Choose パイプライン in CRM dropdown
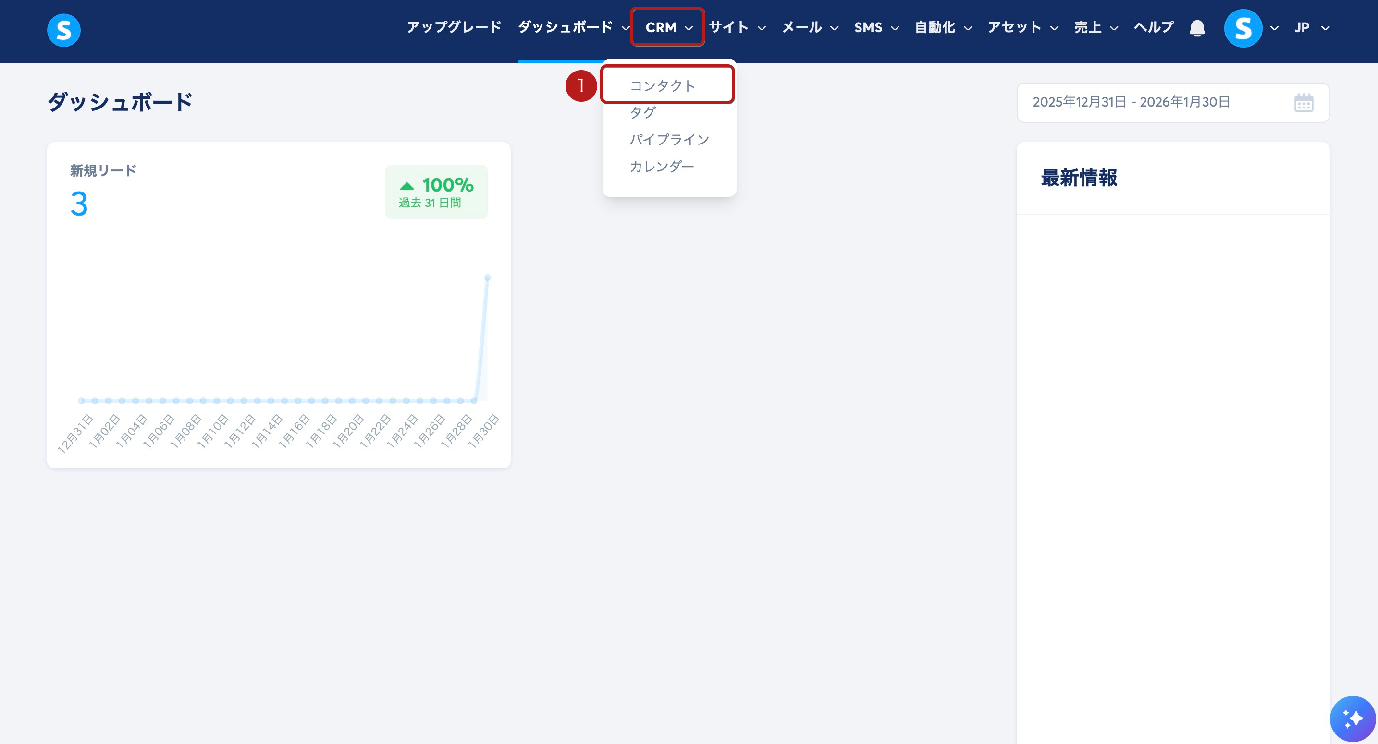Screen dimensions: 1378x744 click(669, 140)
